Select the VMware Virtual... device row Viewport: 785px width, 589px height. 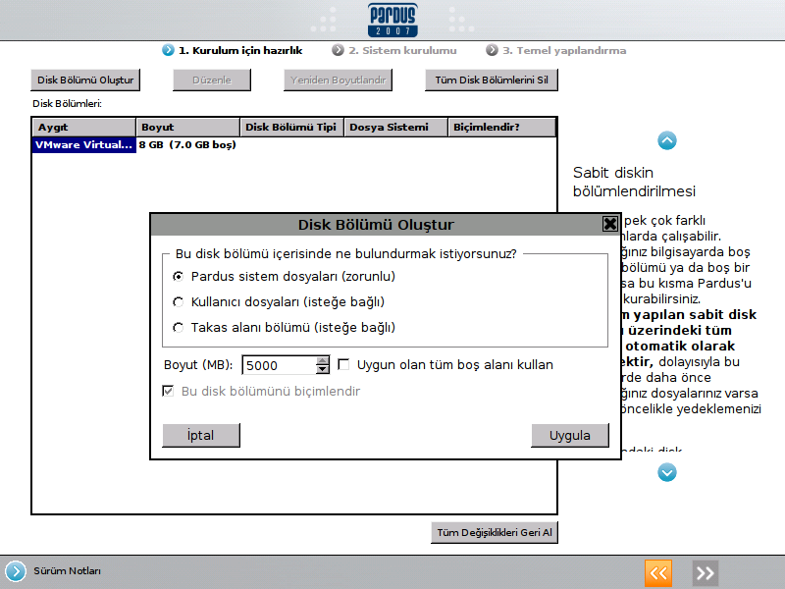(84, 144)
